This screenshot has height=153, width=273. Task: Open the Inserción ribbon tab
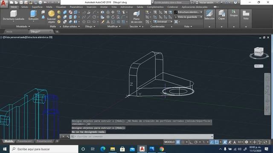coord(91,7)
